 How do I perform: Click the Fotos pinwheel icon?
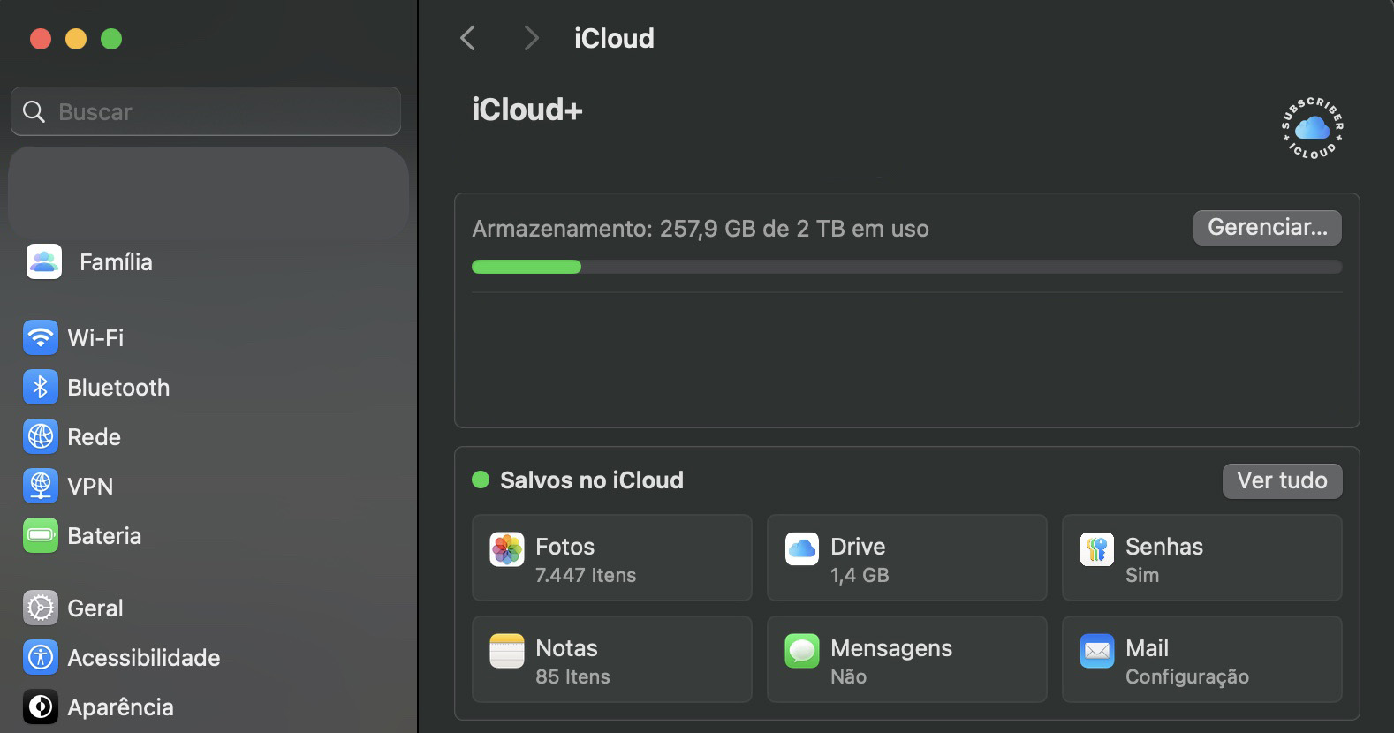[x=507, y=550]
